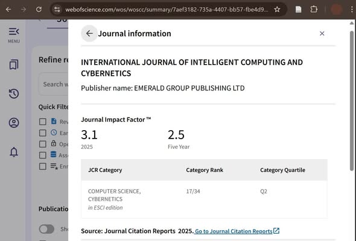Open the collapsed MENU icon in sidebar
This screenshot has width=356, height=241.
point(14,35)
